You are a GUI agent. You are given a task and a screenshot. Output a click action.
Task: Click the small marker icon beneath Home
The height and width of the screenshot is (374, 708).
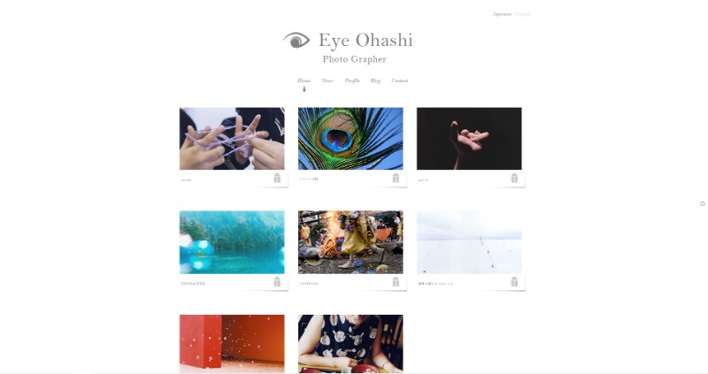tap(304, 89)
